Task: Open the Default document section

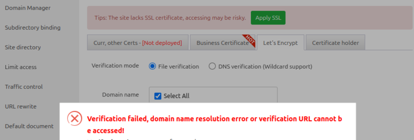Action: (29, 126)
